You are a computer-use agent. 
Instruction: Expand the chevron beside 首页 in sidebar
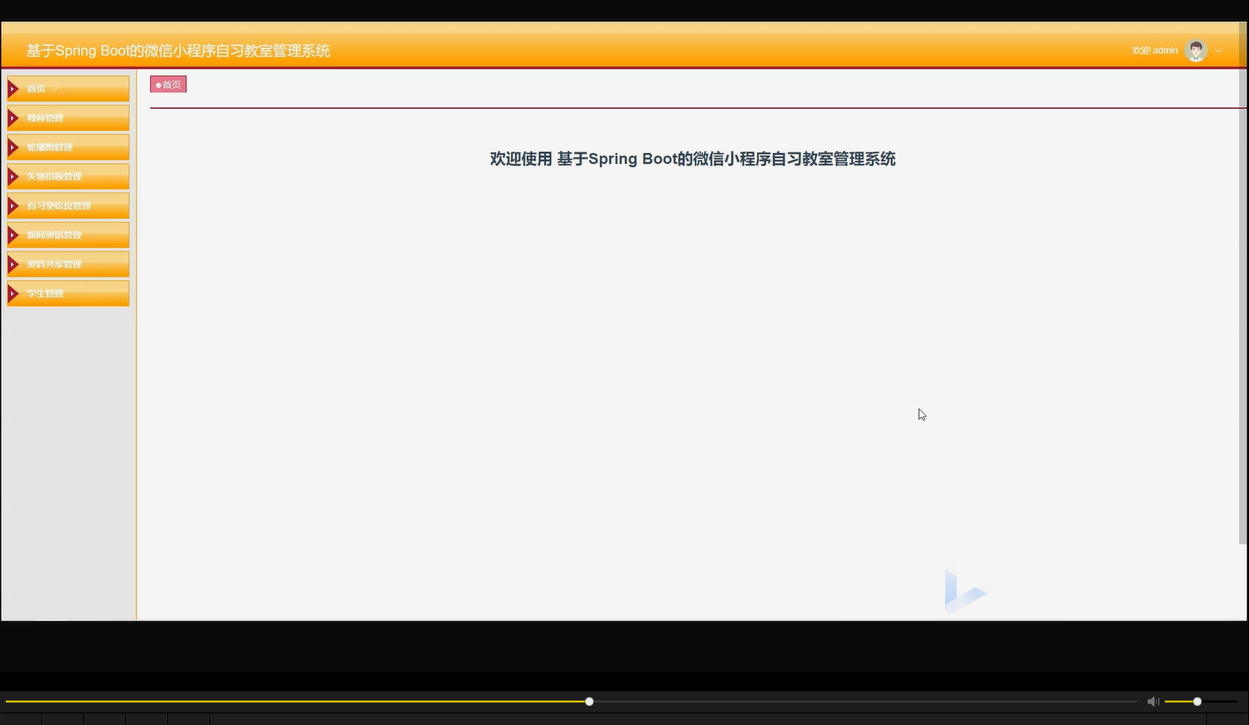[x=55, y=89]
